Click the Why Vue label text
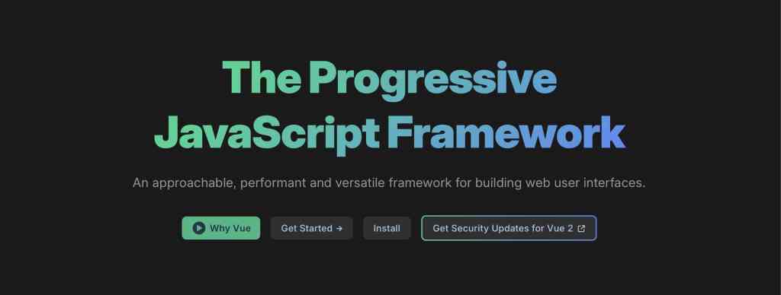Viewport: 781px width, 295px height. [230, 228]
